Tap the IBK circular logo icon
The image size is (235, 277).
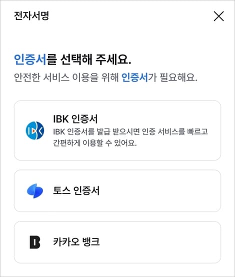pos(35,130)
